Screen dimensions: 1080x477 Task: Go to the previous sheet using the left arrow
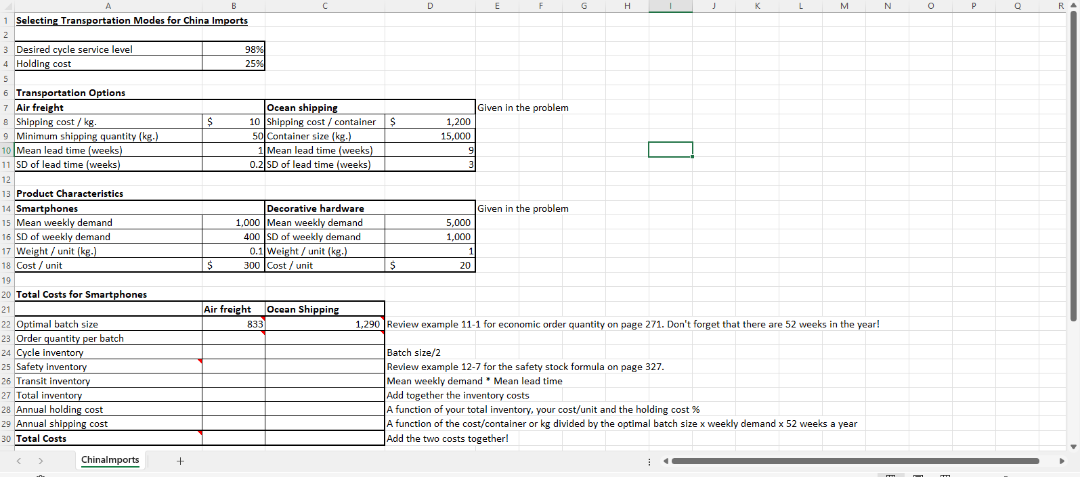pyautogui.click(x=19, y=461)
